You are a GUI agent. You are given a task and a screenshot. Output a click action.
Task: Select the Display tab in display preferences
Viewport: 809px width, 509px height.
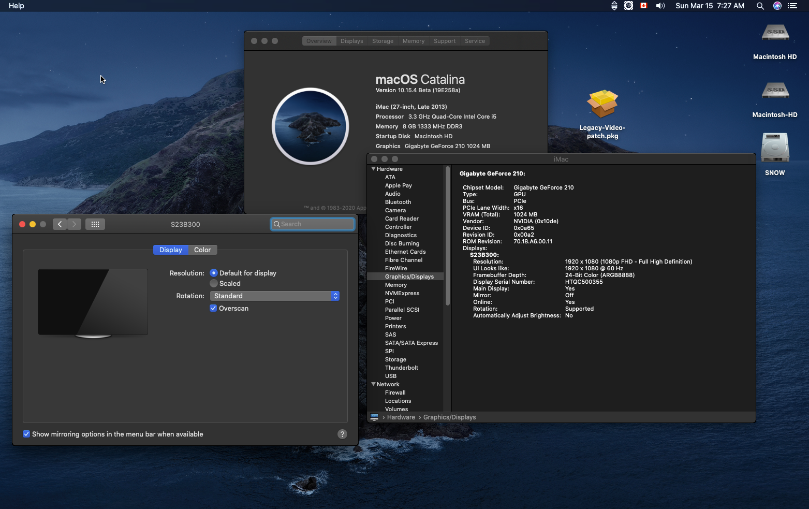[x=171, y=250]
